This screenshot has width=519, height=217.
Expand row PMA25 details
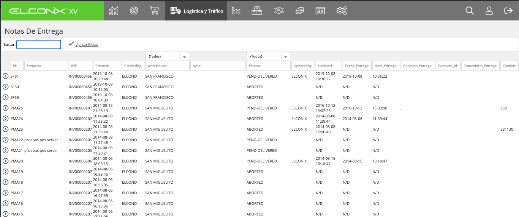click(x=6, y=108)
